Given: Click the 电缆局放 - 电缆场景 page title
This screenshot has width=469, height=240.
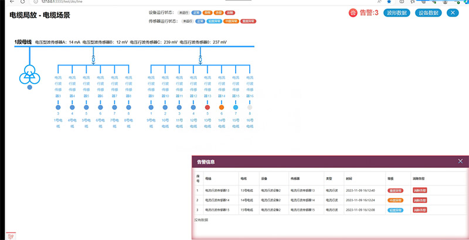Looking at the screenshot, I should coord(40,15).
